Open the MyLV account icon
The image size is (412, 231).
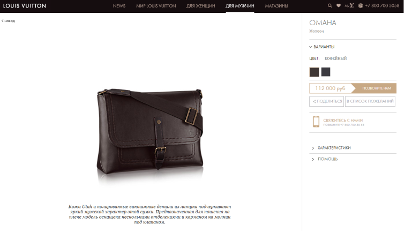tap(349, 5)
